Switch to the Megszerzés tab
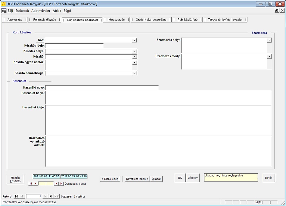The width and height of the screenshot is (286, 206). (x=117, y=20)
